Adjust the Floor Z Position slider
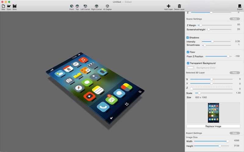Image resolution: width=244 pixels, height=152 pixels. (x=218, y=56)
